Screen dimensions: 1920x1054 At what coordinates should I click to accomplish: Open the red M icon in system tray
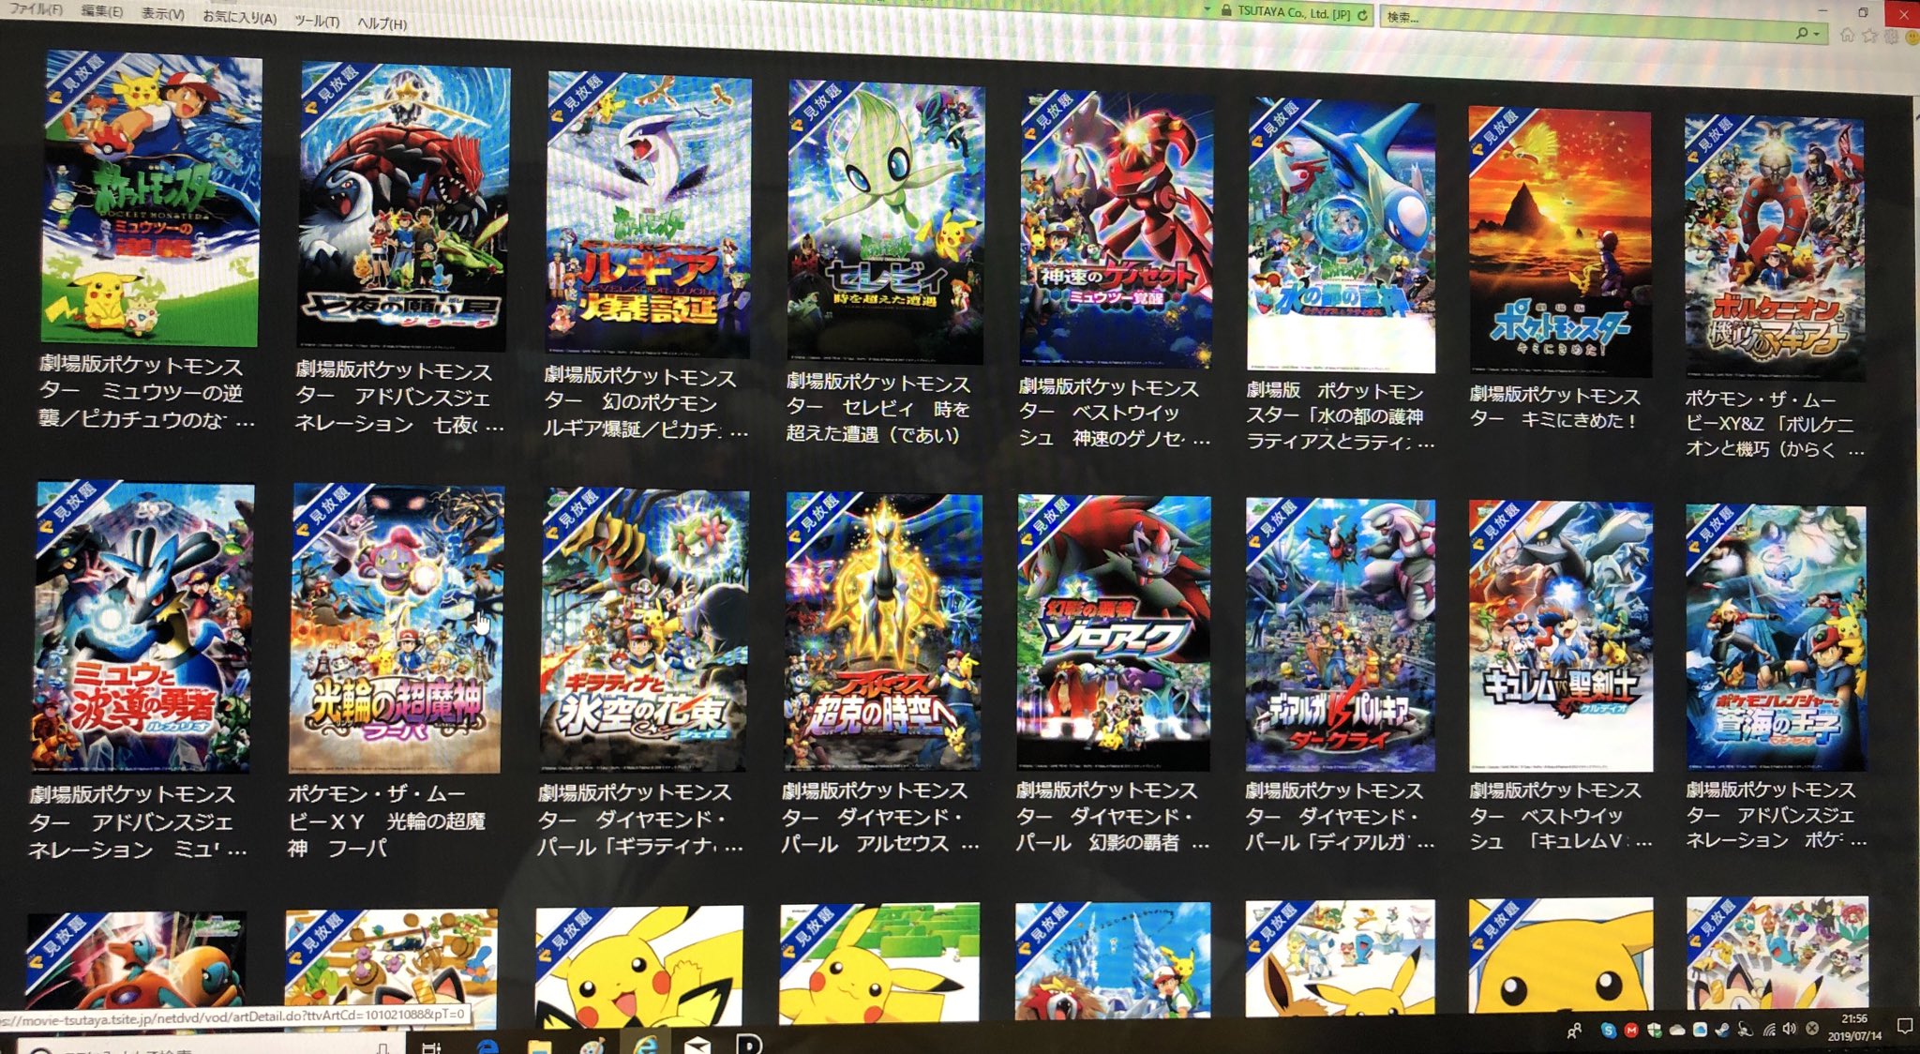(1631, 1031)
